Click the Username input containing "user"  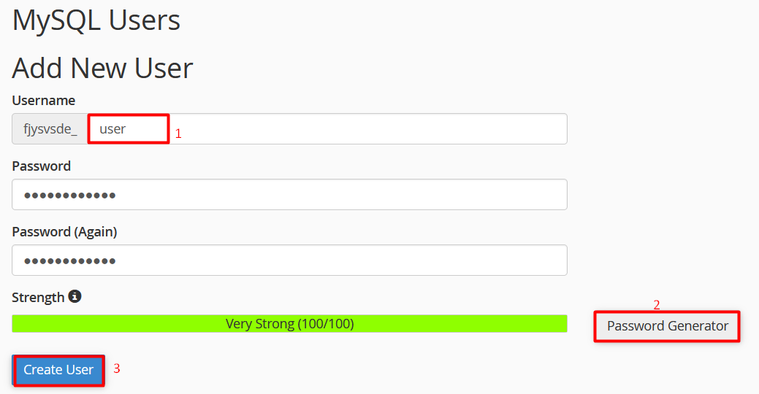(x=329, y=129)
